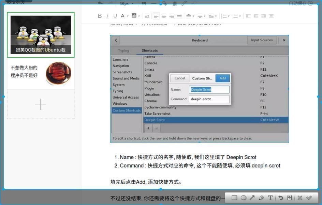322x205 pixels.
Task: Justify text alignment
Action: [179, 16]
